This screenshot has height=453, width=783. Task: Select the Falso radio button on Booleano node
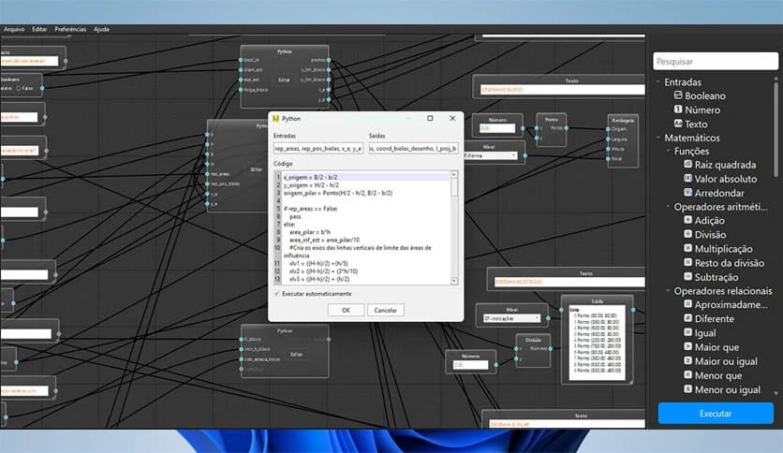(x=19, y=88)
